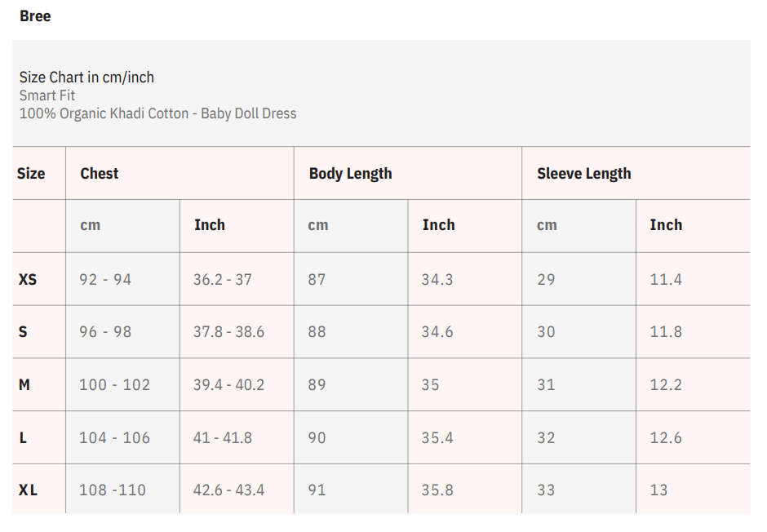Select the "Size Chart in cm/inch" heading
This screenshot has height=532, width=767.
pyautogui.click(x=86, y=78)
